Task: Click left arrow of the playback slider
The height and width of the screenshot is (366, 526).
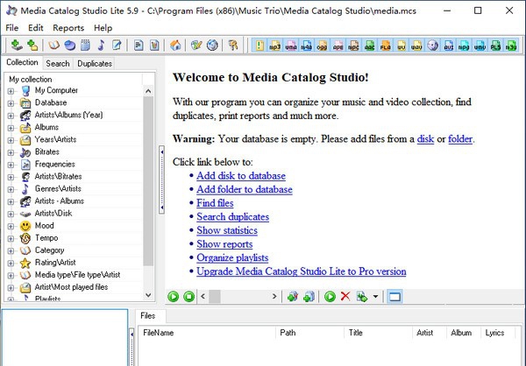Action: pos(203,297)
